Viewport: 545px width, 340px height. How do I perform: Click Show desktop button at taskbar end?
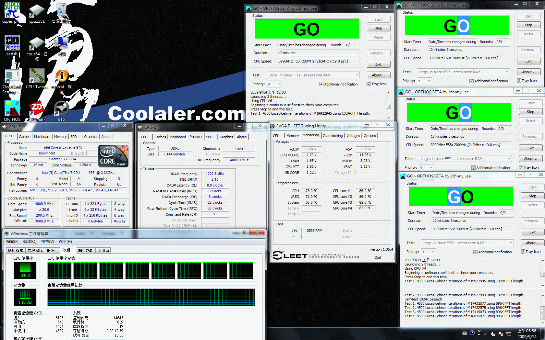point(543,334)
